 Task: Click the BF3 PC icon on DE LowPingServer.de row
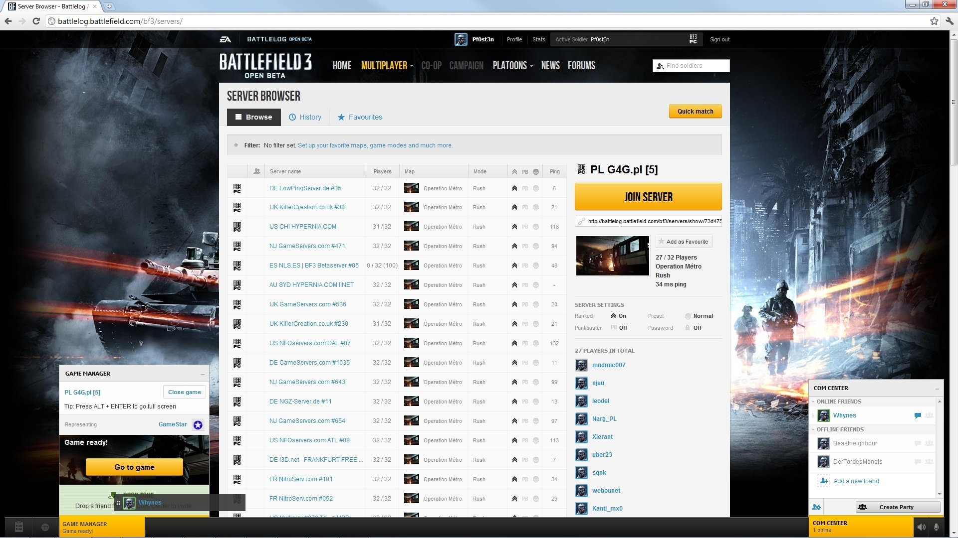[237, 188]
